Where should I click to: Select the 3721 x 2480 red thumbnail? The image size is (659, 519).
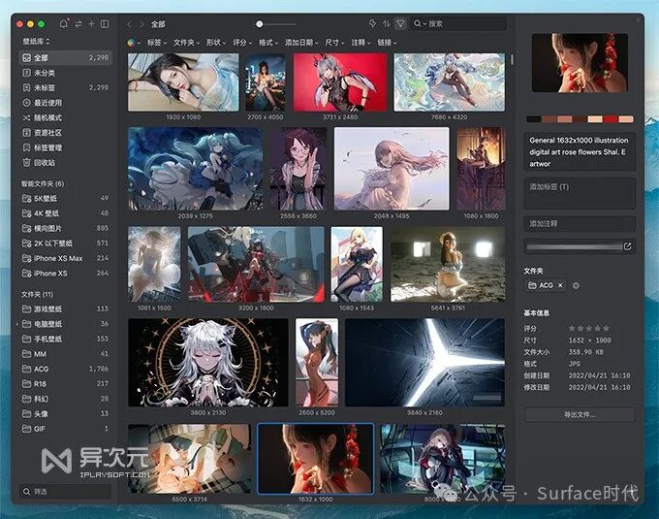340,82
